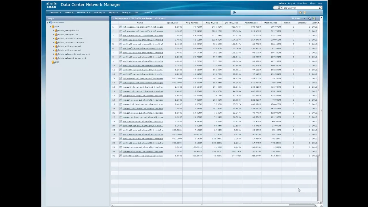Collapse the SAN tree node
The width and height of the screenshot is (368, 207).
[x=51, y=27]
